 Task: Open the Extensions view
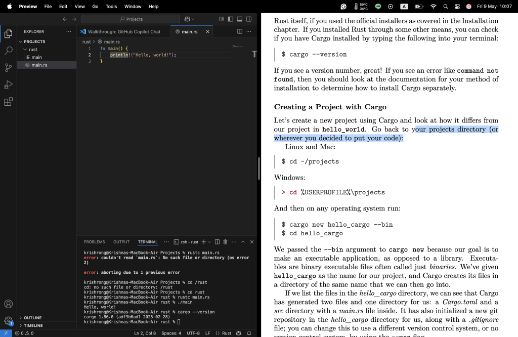click(8, 102)
